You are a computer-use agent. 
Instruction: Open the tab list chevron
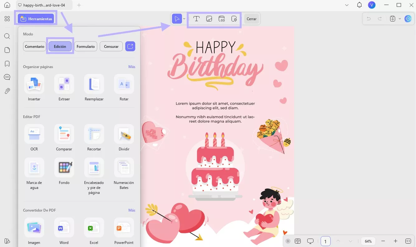point(347,5)
